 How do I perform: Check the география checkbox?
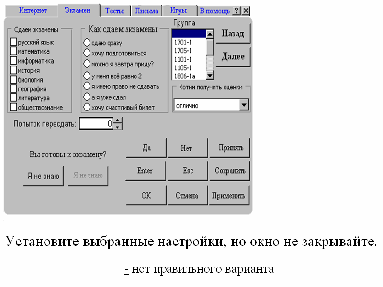(x=13, y=89)
